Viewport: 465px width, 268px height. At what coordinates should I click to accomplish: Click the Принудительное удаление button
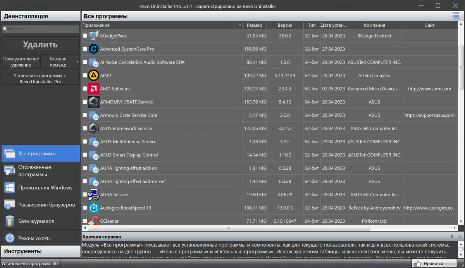coord(21,62)
